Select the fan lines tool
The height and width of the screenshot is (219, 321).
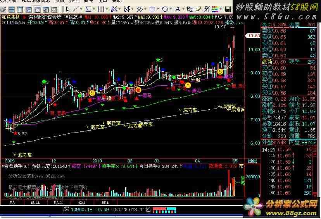114,9
